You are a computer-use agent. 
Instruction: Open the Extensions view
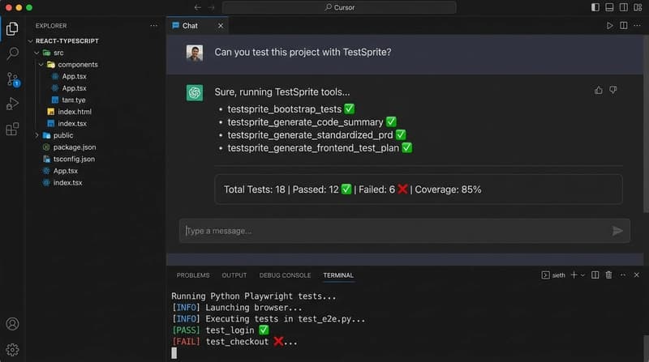[x=12, y=129]
